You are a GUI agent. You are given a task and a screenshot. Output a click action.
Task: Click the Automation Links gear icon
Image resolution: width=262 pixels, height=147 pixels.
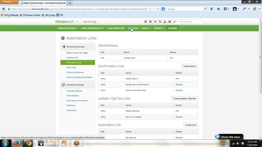(x=63, y=38)
